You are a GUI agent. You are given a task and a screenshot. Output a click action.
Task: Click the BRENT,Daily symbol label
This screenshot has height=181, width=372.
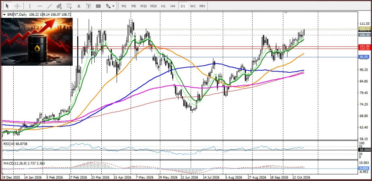point(17,14)
